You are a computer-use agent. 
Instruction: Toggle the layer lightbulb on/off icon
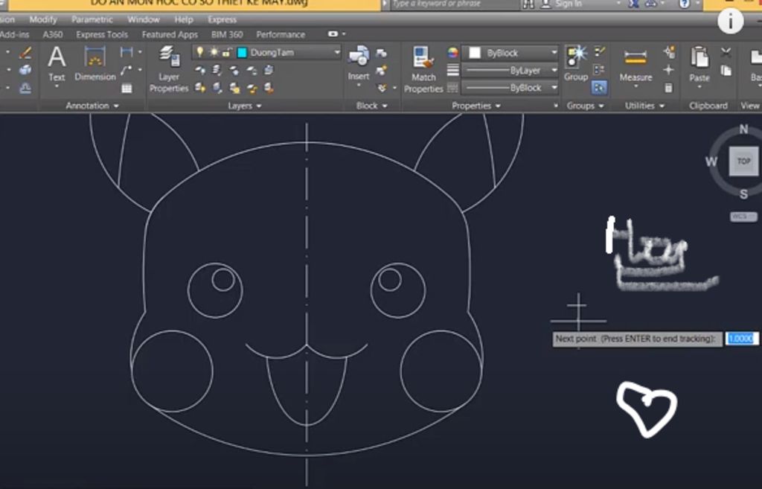[199, 52]
